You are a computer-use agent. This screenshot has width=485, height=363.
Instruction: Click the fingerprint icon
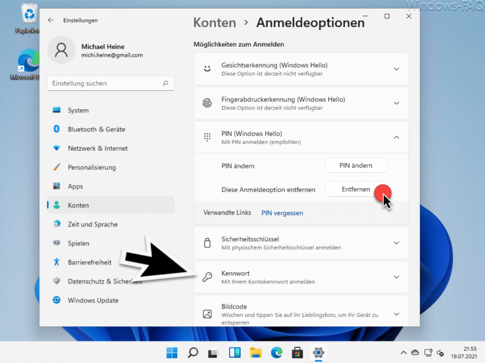(x=207, y=103)
